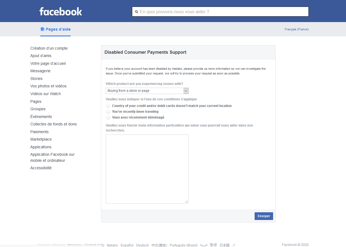Click the Envoyer submit button

coord(264,216)
